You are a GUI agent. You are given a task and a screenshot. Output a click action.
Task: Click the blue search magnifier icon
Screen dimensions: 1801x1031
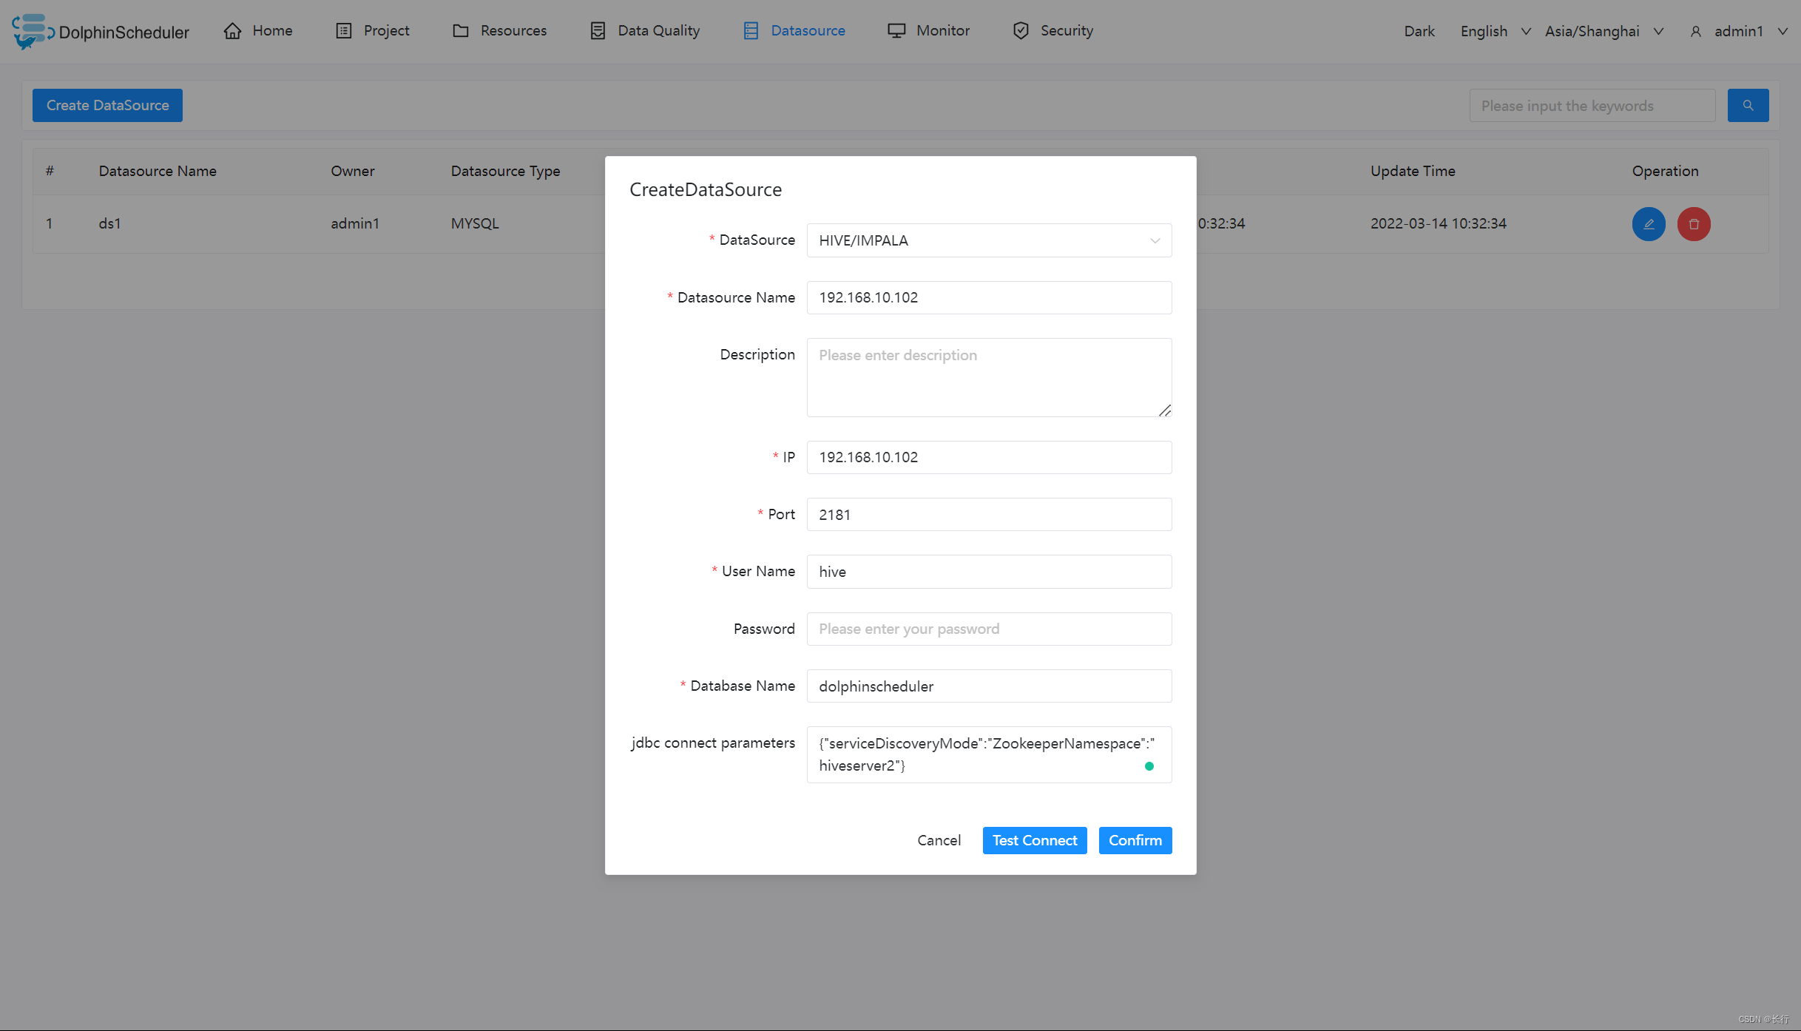(1748, 106)
